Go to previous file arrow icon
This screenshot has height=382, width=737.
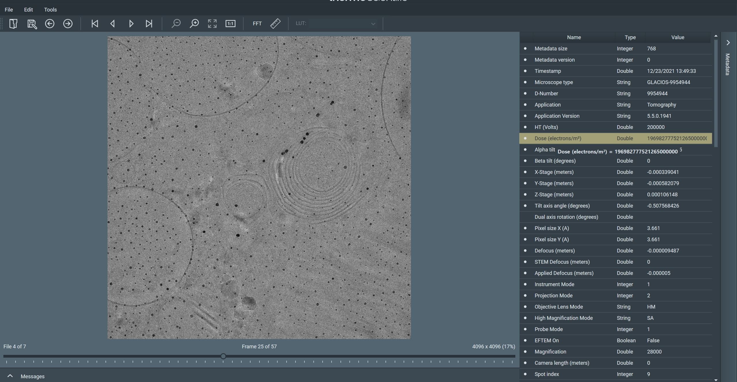point(50,24)
